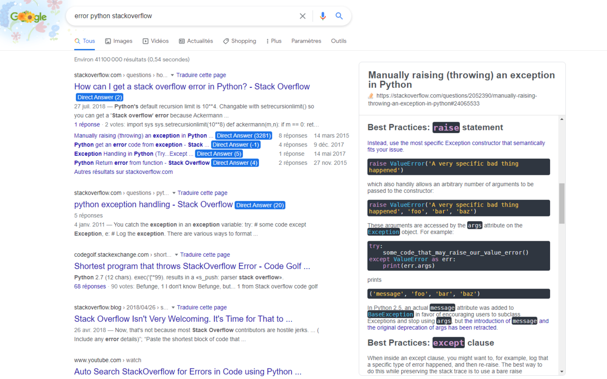
Task: Click 'Traduire cette page' for python exception handling
Action: (x=202, y=193)
